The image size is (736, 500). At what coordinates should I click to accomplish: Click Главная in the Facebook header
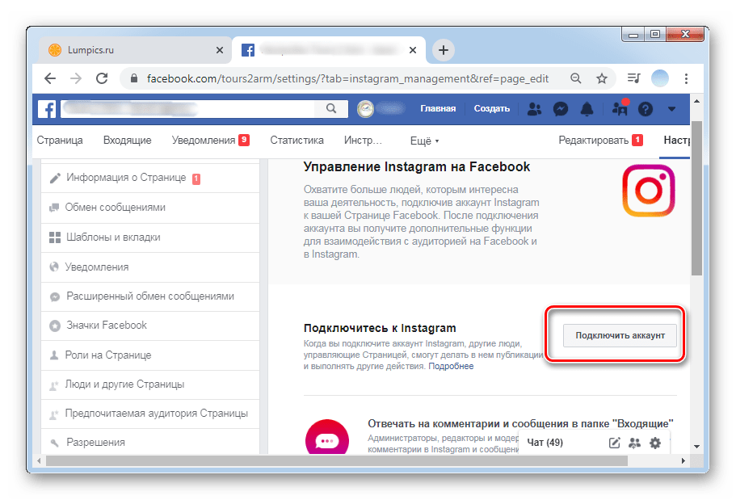point(438,108)
